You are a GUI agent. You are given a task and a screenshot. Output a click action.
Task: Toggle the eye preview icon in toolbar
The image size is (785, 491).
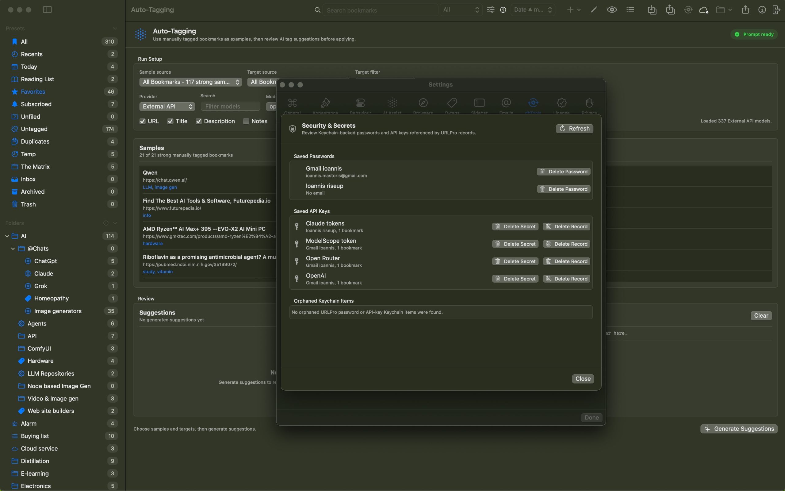[612, 10]
